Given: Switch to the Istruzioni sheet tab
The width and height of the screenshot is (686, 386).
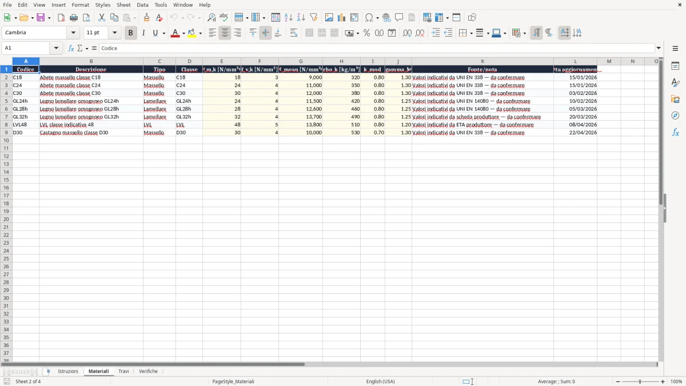Looking at the screenshot, I should [67, 372].
